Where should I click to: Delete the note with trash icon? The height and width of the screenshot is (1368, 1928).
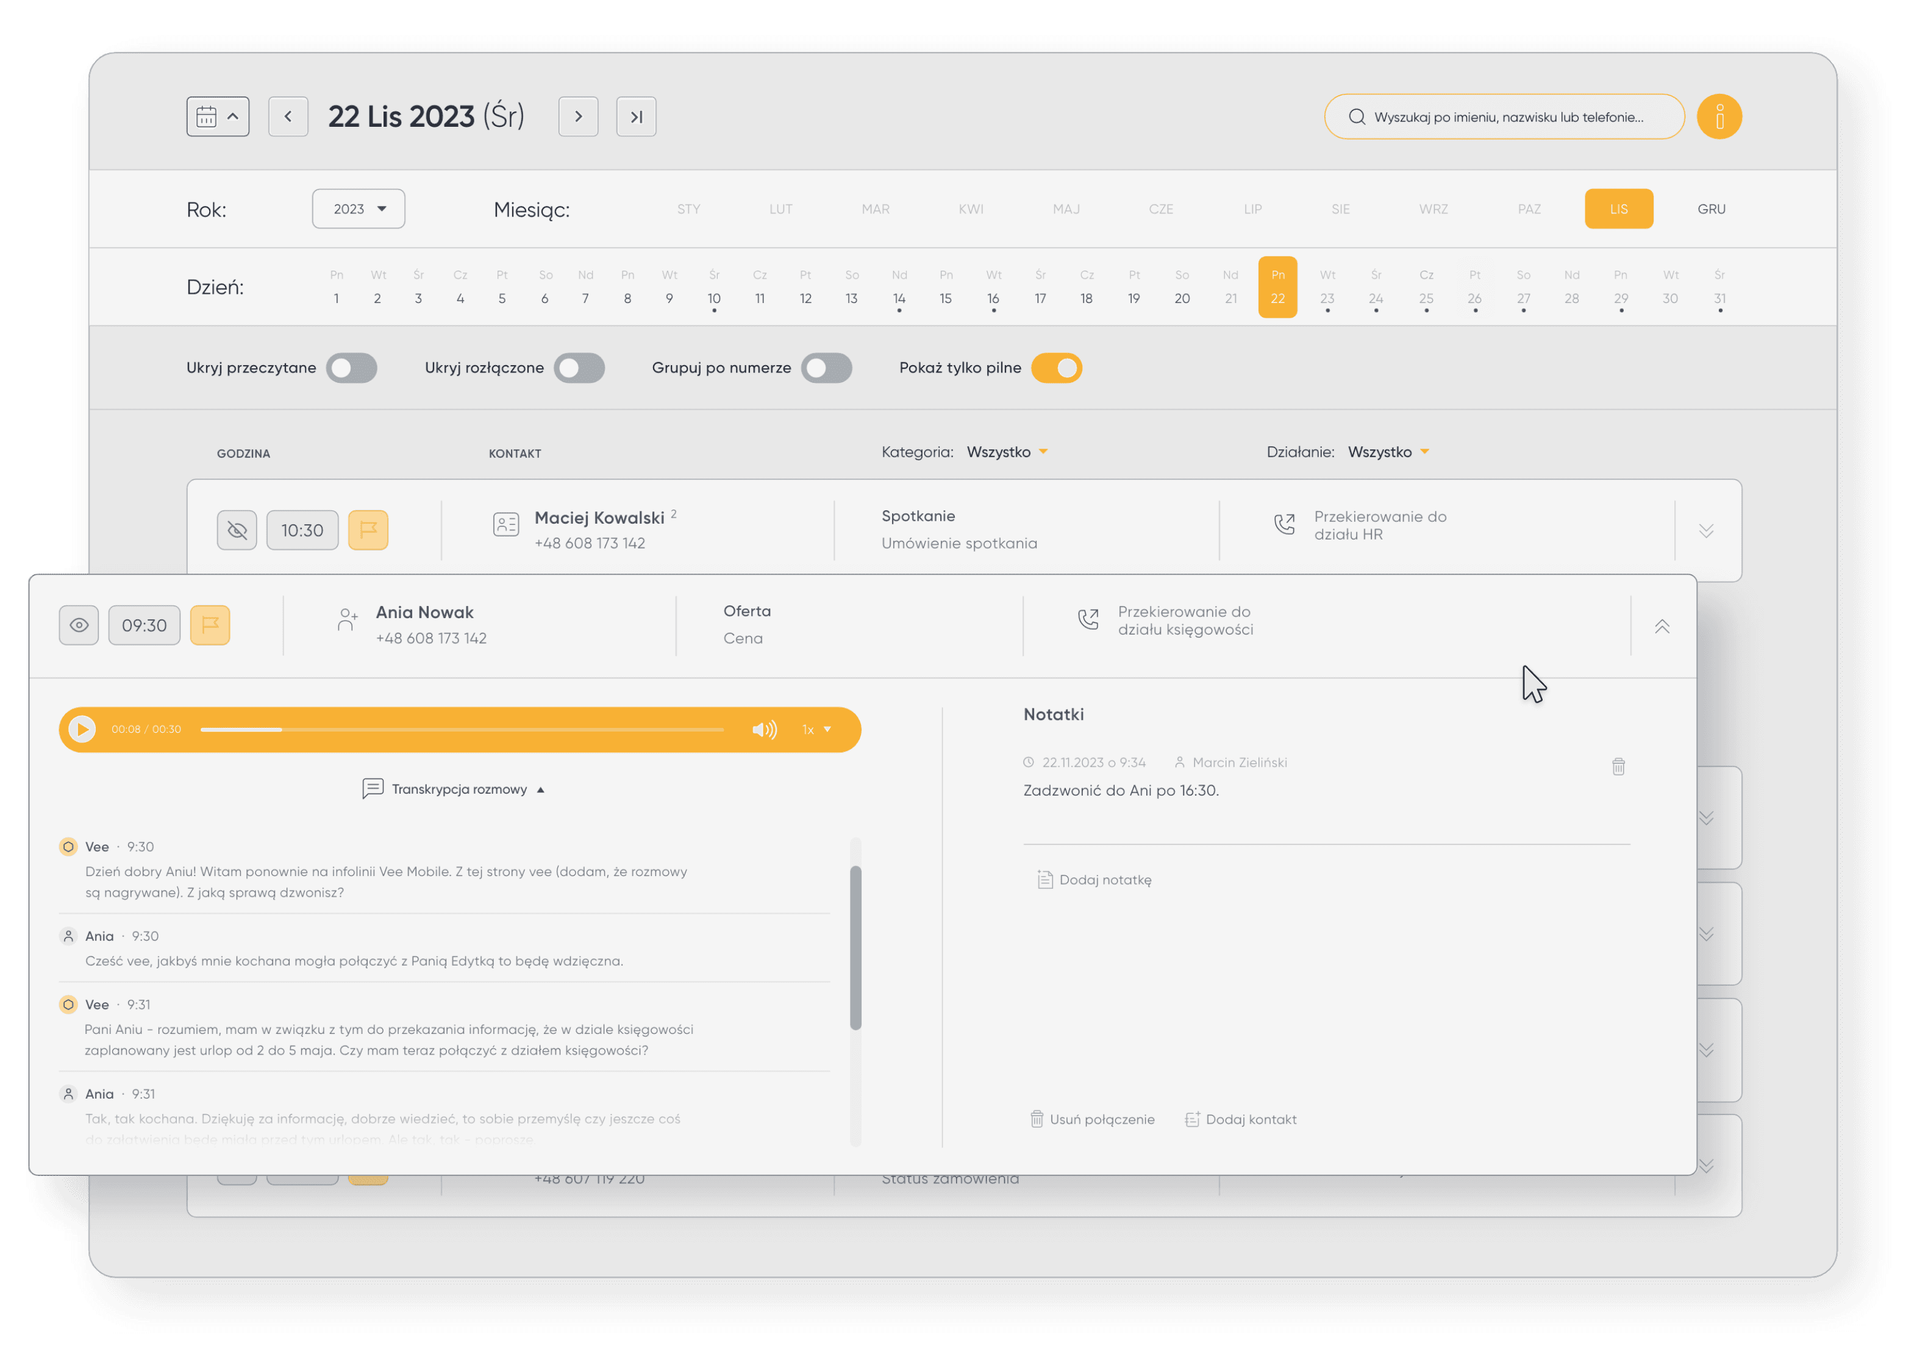[x=1617, y=766]
